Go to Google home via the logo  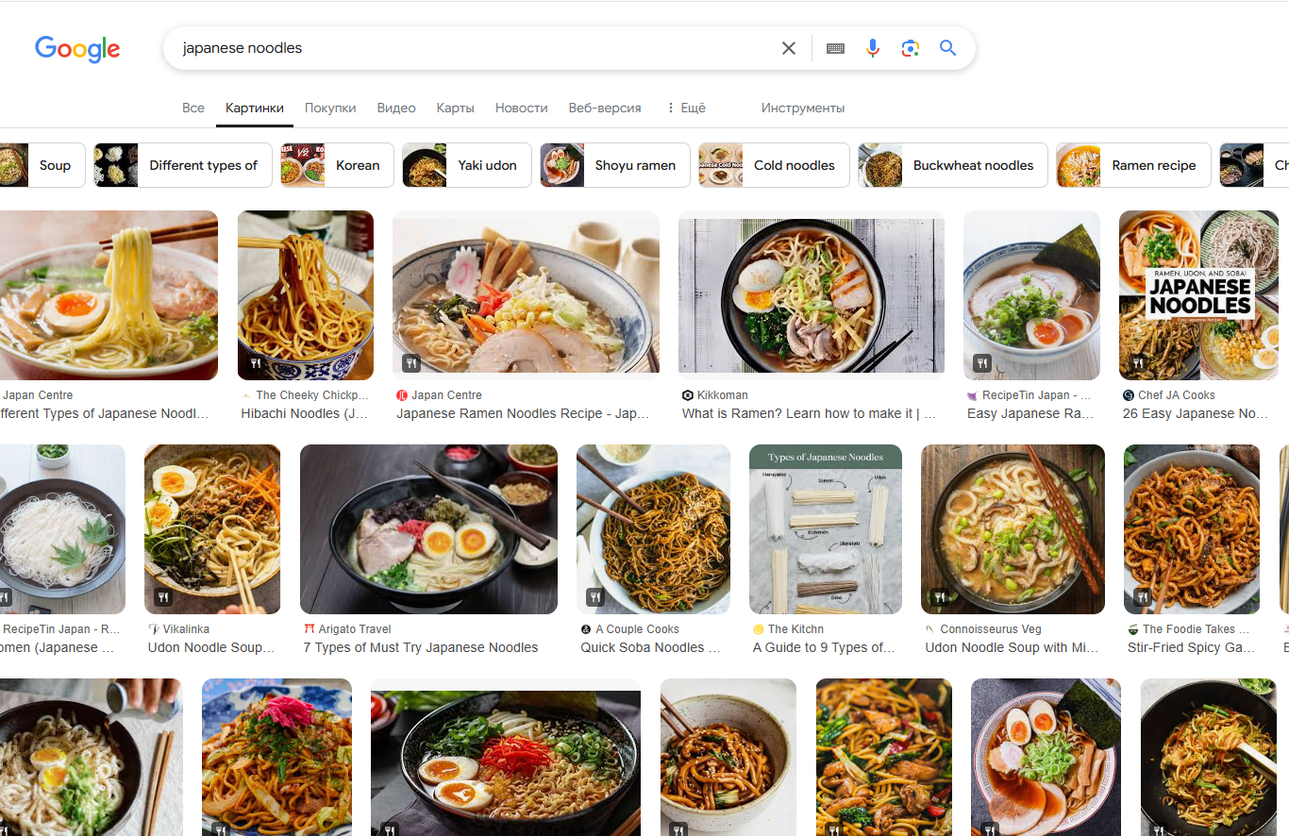[77, 49]
